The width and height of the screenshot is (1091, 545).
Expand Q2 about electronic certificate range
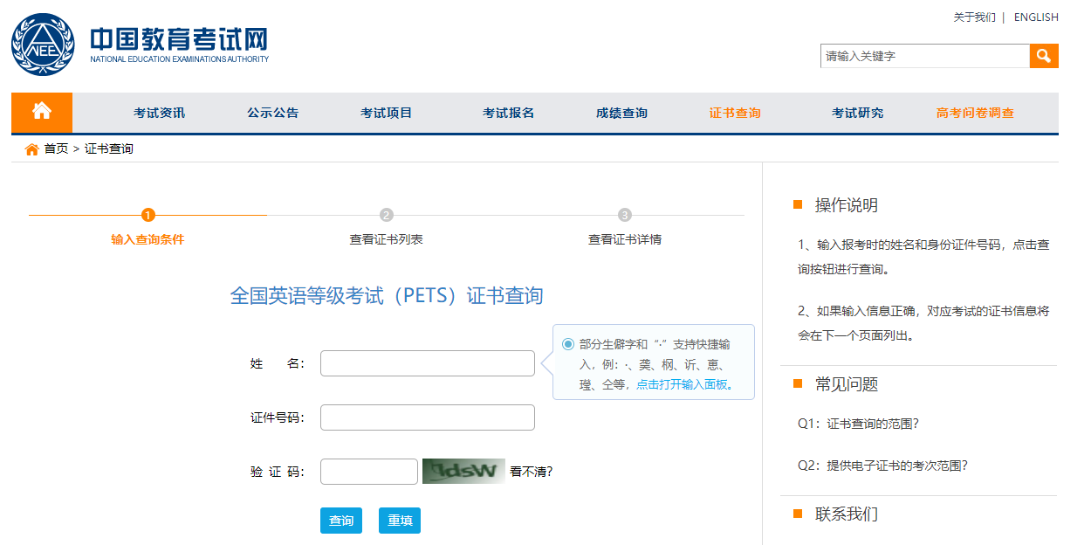pyautogui.click(x=882, y=466)
